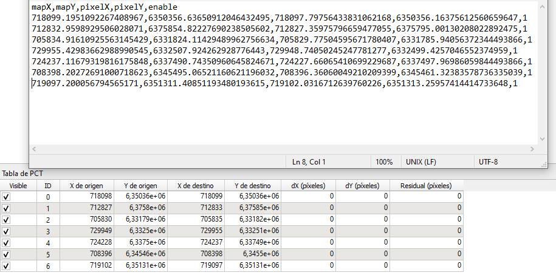Screen dimensions: 556x278
Task: Toggle Visible checkbox for GCP ID 3
Action: pyautogui.click(x=6, y=231)
